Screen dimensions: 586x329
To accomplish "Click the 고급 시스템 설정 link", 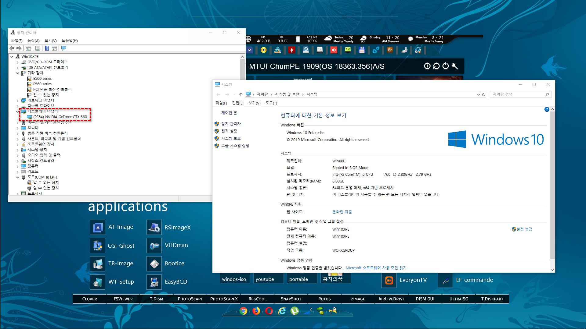I will [x=235, y=146].
